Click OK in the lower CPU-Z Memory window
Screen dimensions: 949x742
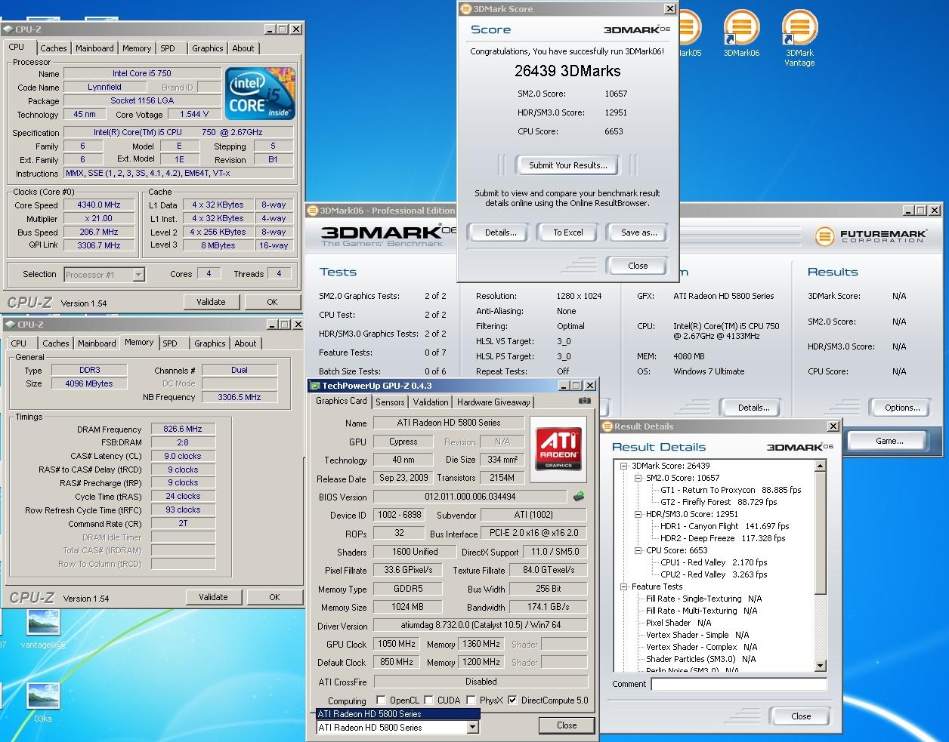pyautogui.click(x=274, y=597)
